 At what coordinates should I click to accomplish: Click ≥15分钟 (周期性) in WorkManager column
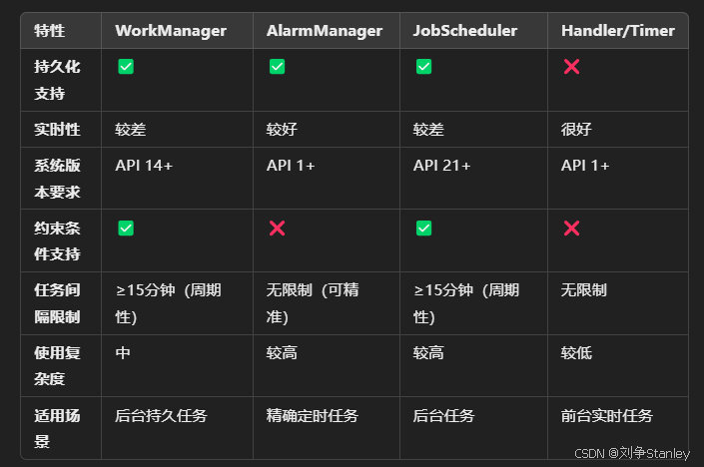[x=168, y=303]
